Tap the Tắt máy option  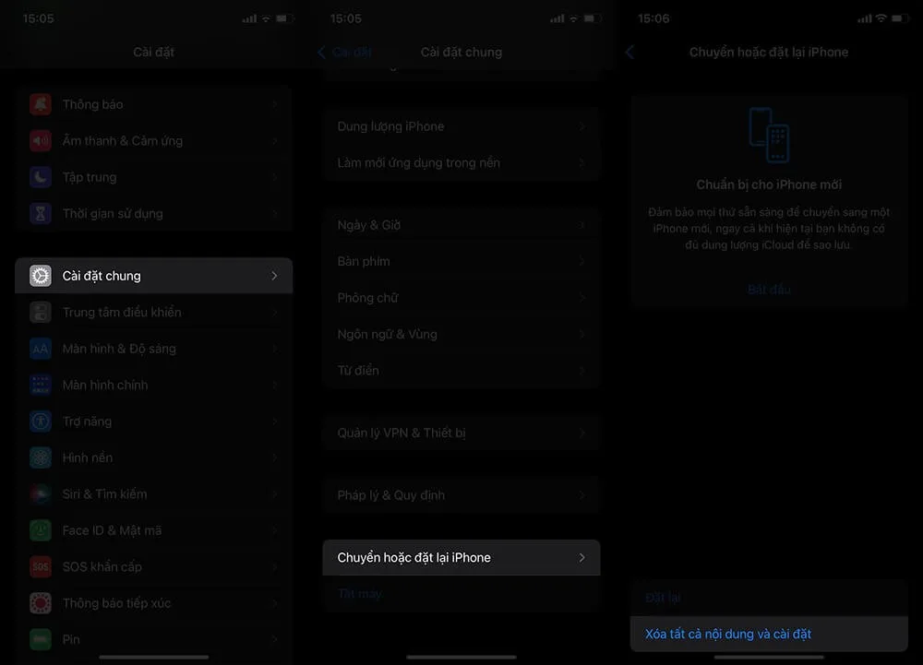coord(360,594)
